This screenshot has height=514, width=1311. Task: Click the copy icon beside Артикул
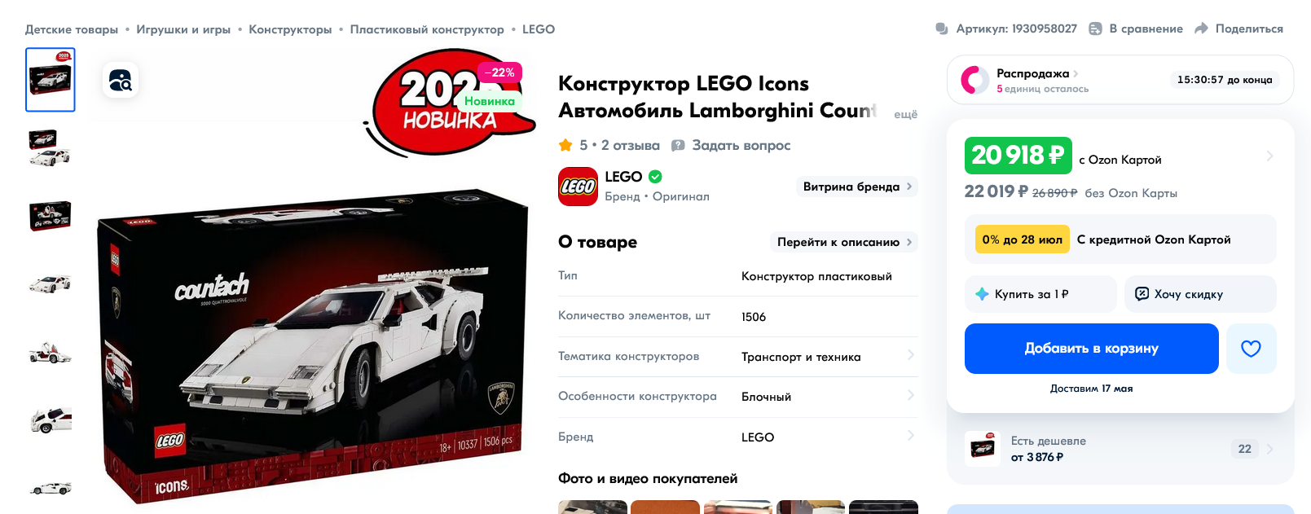tap(942, 29)
